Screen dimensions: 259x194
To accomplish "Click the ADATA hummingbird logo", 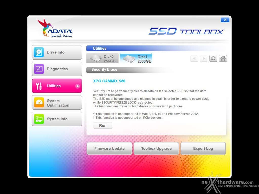I will [x=55, y=28].
